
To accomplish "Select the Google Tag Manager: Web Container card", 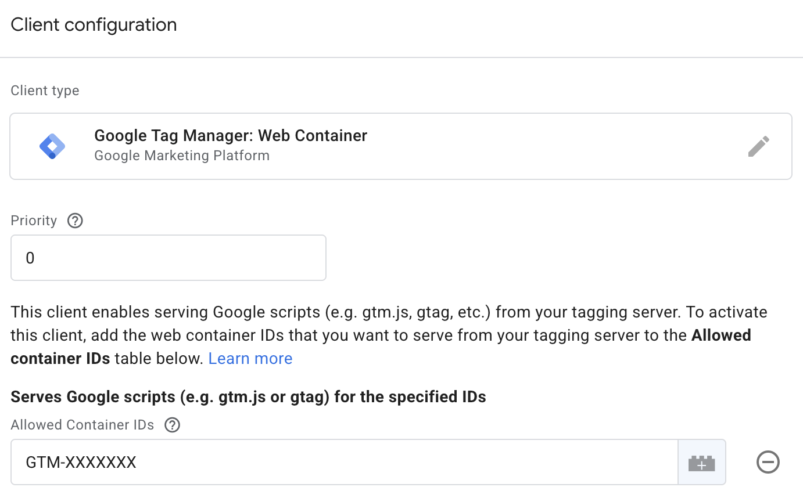I will 401,146.
